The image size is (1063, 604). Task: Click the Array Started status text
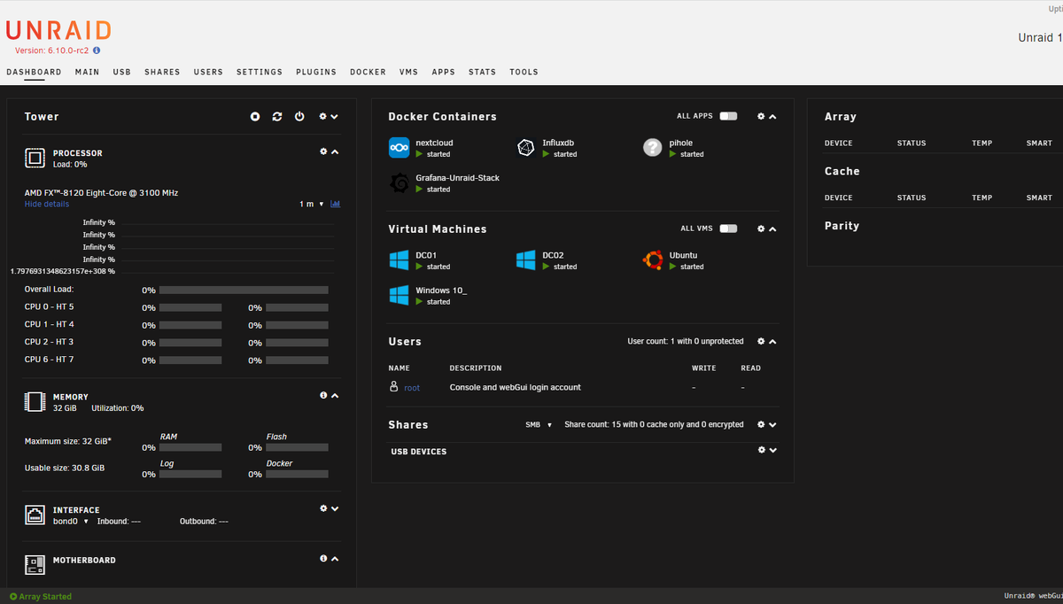click(x=45, y=596)
